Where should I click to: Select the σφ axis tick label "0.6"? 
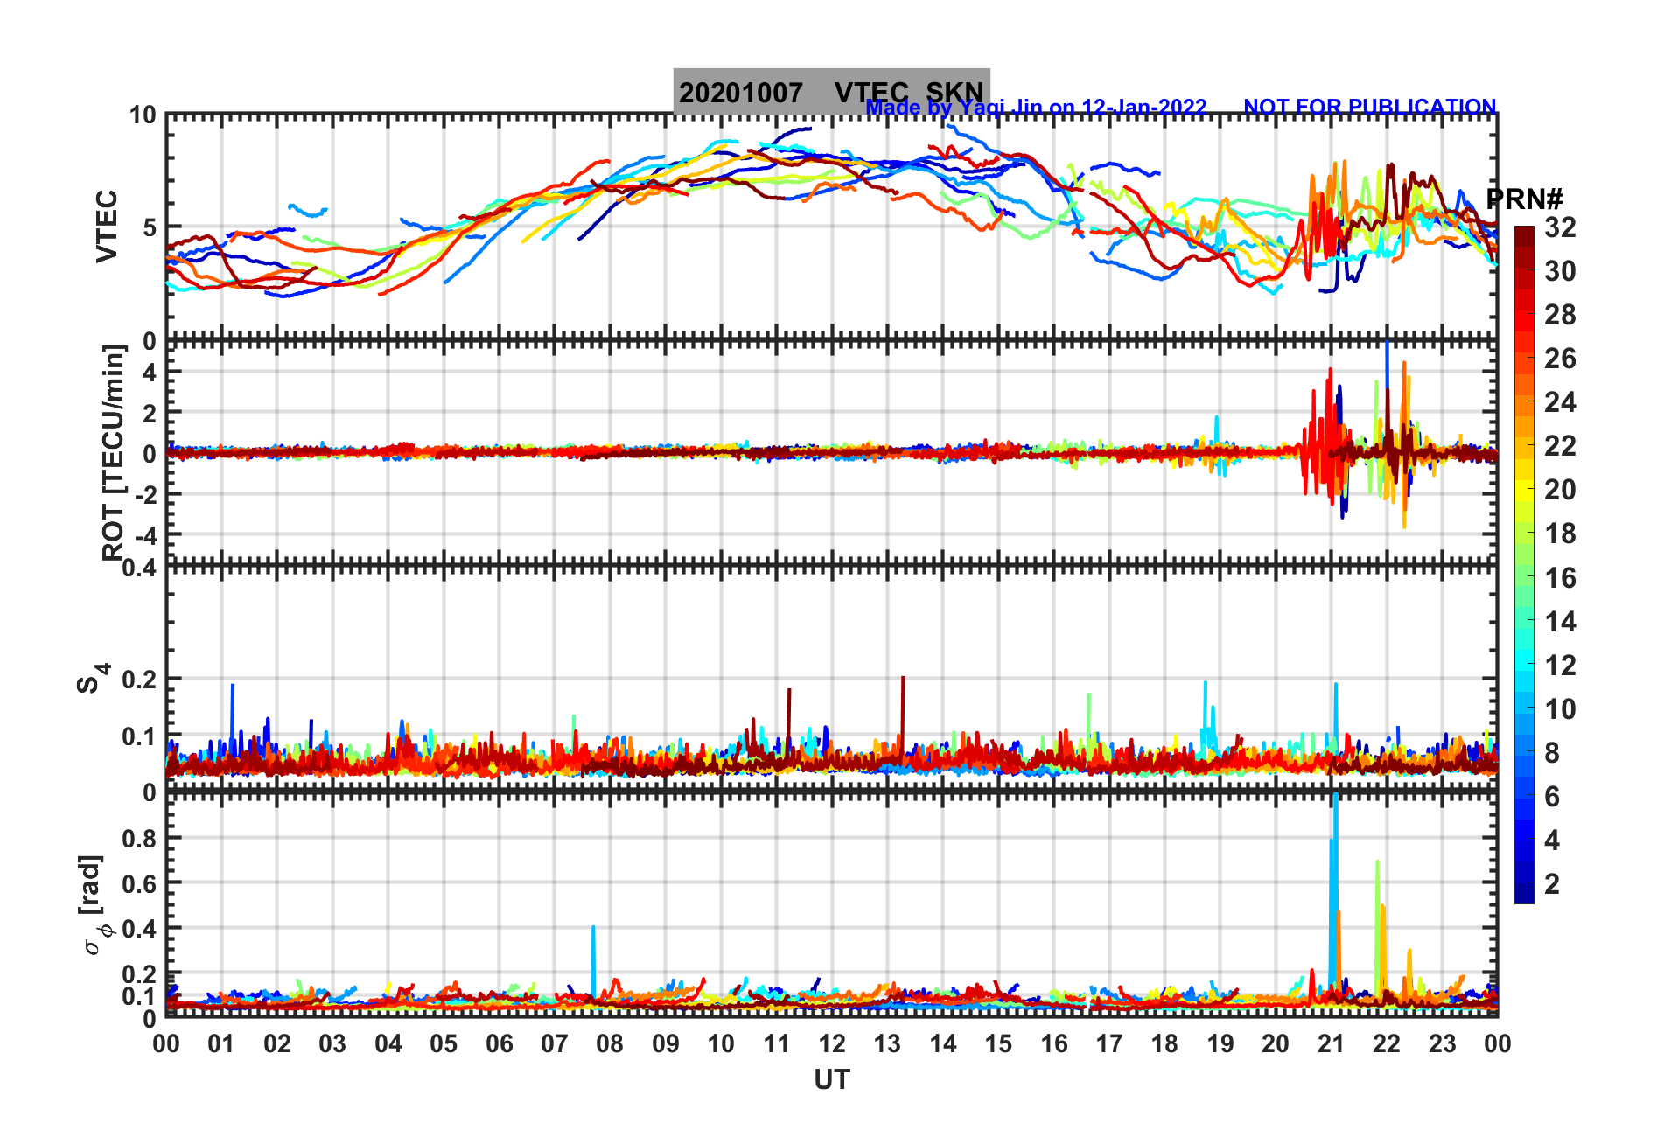[140, 883]
